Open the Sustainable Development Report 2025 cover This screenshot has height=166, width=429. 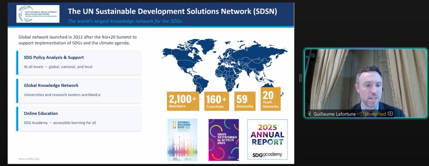click(182, 140)
